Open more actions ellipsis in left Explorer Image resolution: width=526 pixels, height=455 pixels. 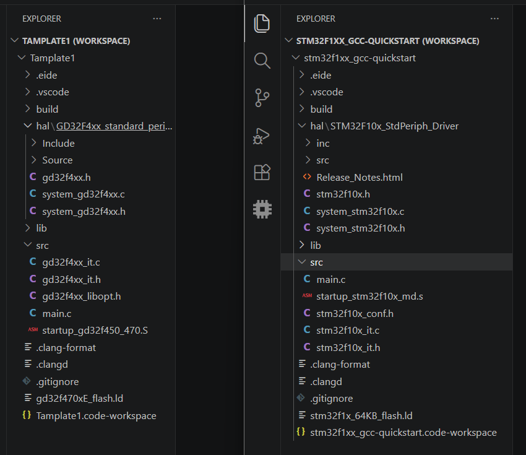pyautogui.click(x=157, y=19)
